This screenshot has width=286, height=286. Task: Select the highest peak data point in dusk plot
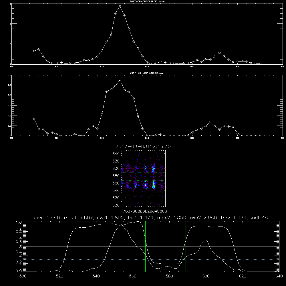120,80
